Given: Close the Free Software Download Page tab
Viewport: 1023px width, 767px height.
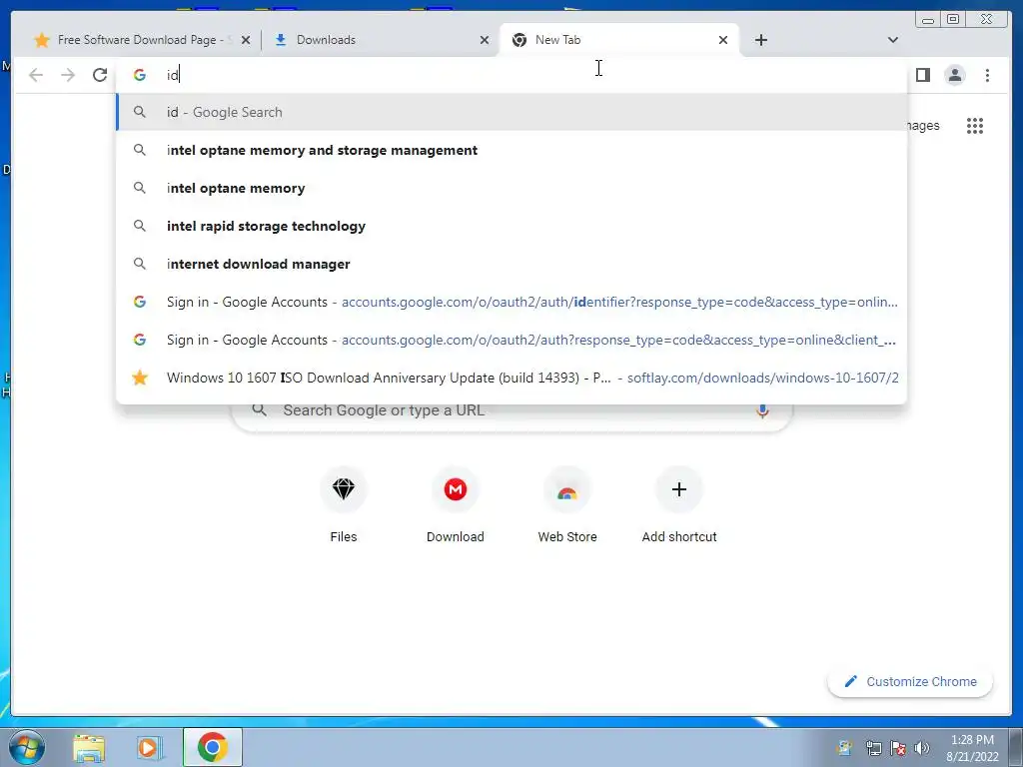Looking at the screenshot, I should (246, 40).
